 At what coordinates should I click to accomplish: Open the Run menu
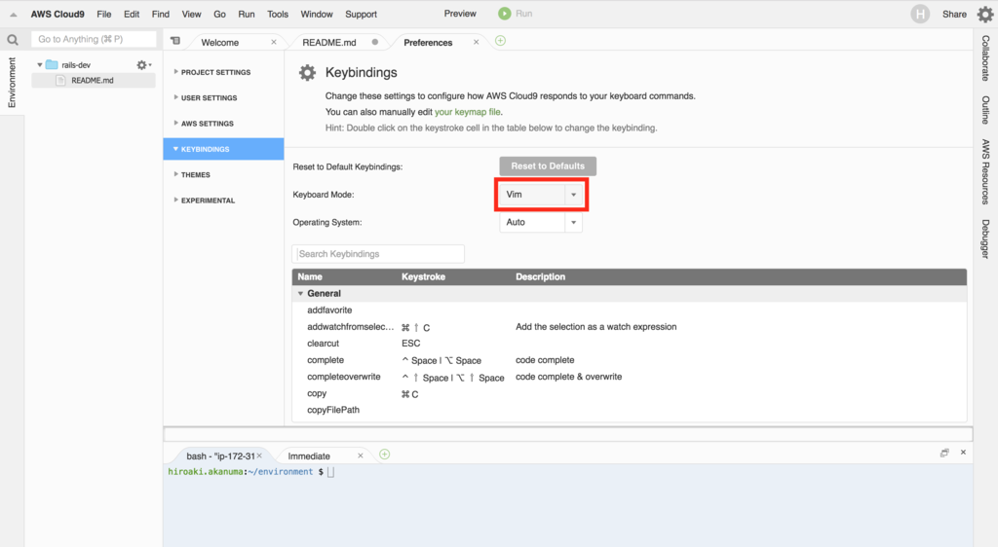[247, 14]
